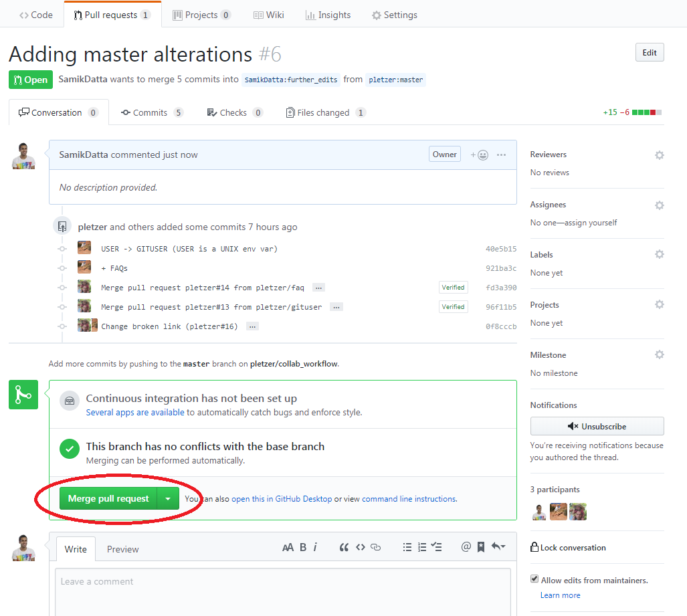687x616 pixels.
Task: Apply bold text formatting
Action: tap(303, 547)
